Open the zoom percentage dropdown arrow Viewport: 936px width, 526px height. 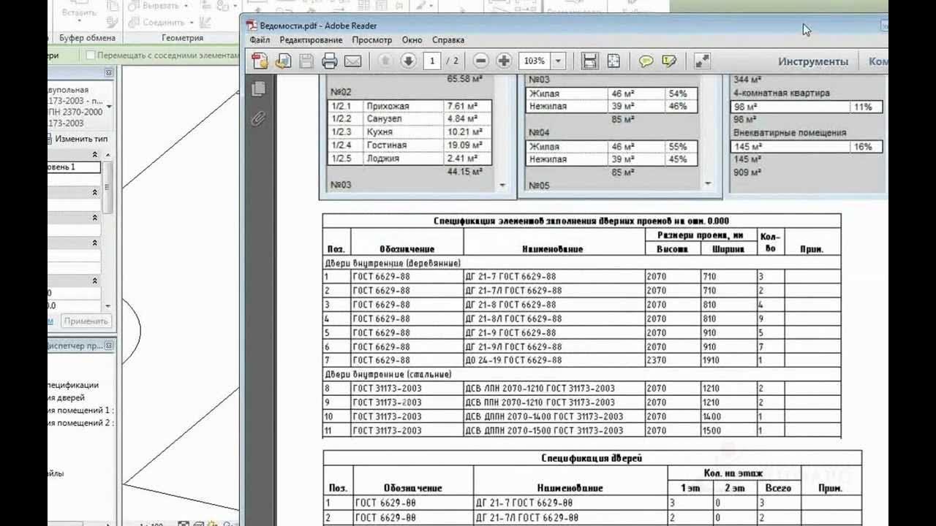coord(559,61)
